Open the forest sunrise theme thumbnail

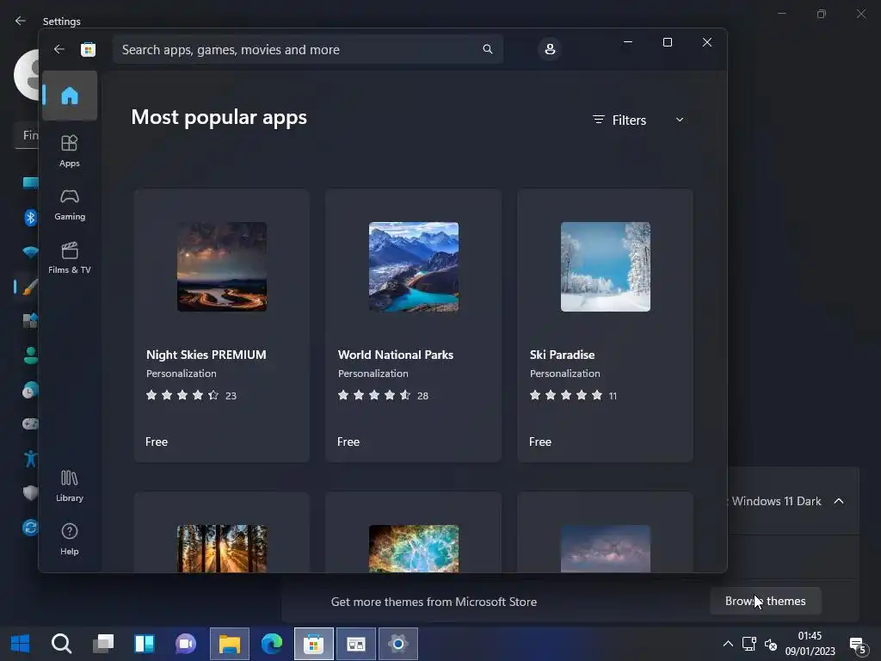coord(222,548)
